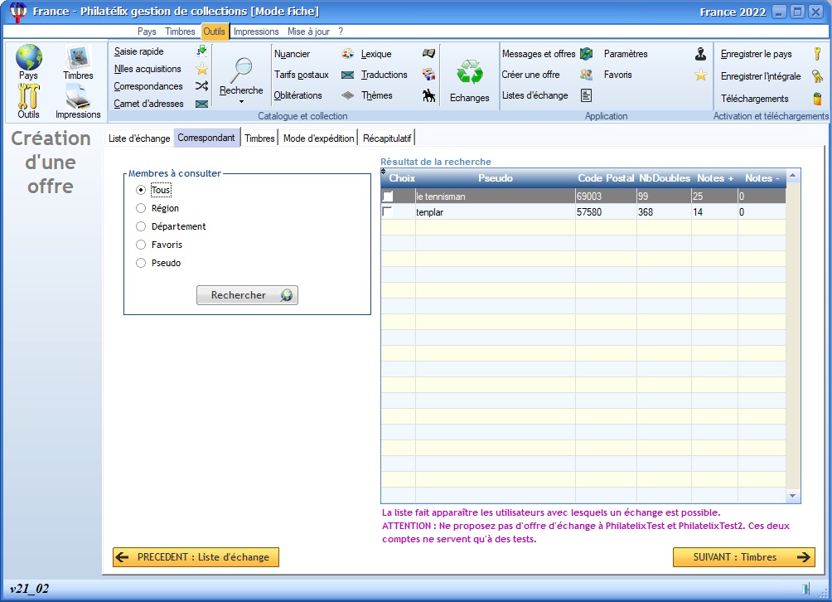Click the Nuancier color palette icon

347,54
